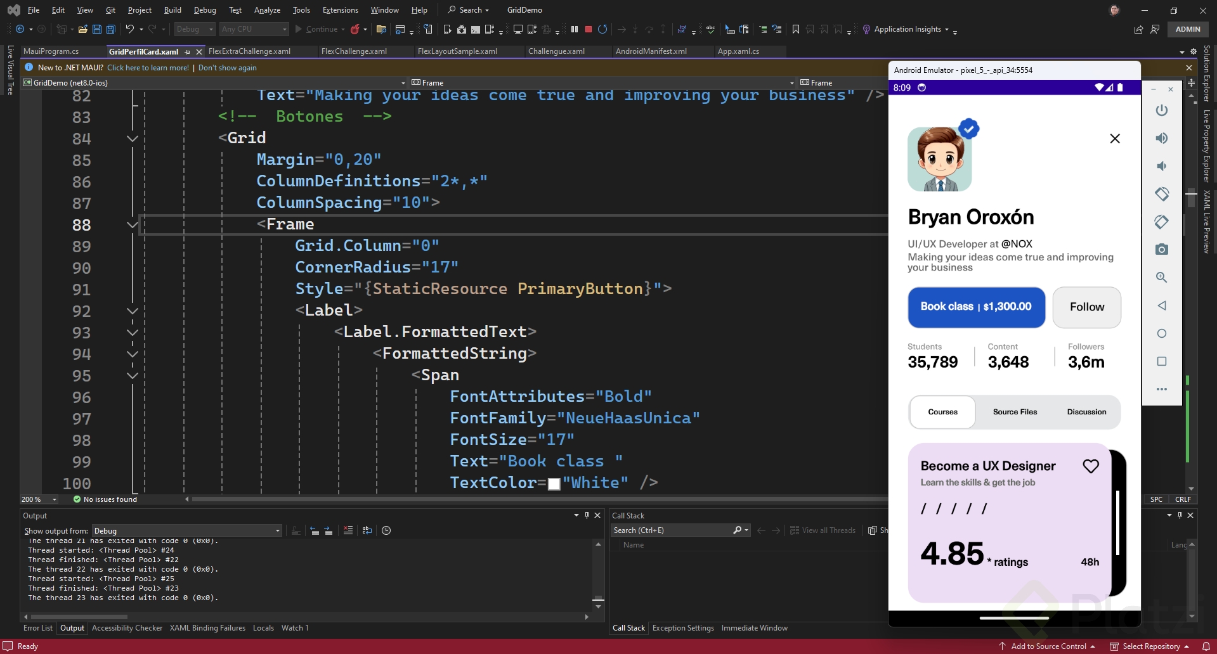Clear all text in the Output panel
The height and width of the screenshot is (654, 1217).
tap(348, 530)
